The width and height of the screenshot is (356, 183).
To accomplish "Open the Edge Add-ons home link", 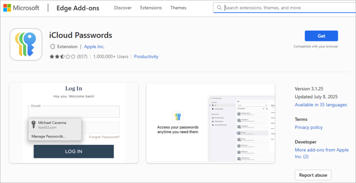I will point(78,8).
